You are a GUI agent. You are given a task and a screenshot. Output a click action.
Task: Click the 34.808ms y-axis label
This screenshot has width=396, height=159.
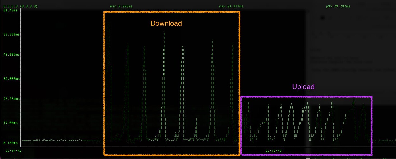pos(11,78)
